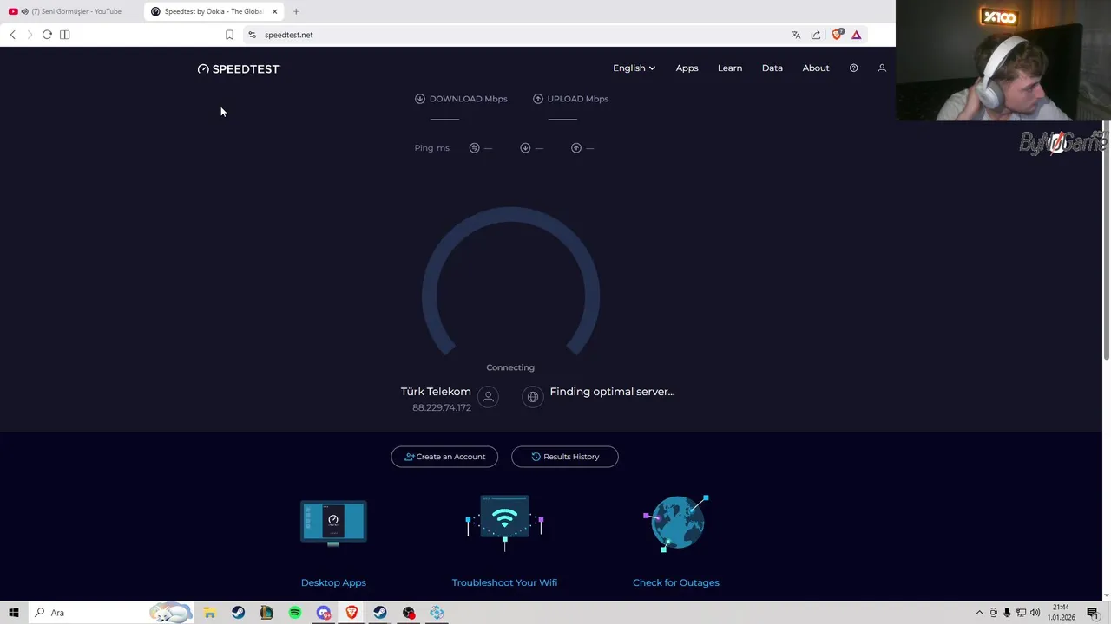
Task: Click the microphone tray icon
Action: (1007, 613)
